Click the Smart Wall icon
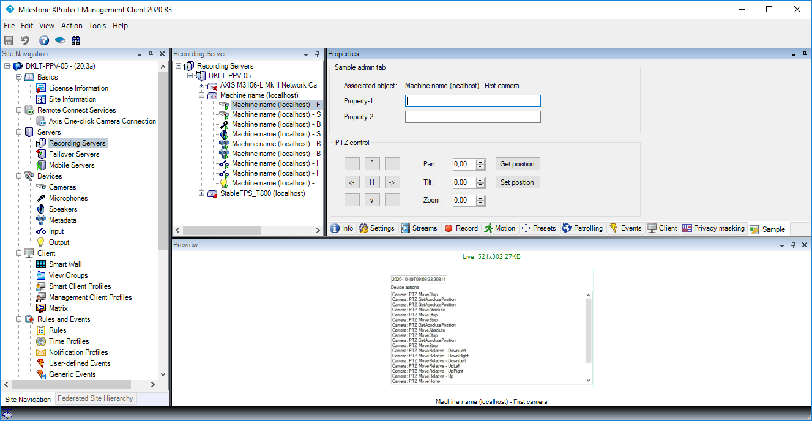This screenshot has width=812, height=421. click(x=41, y=264)
